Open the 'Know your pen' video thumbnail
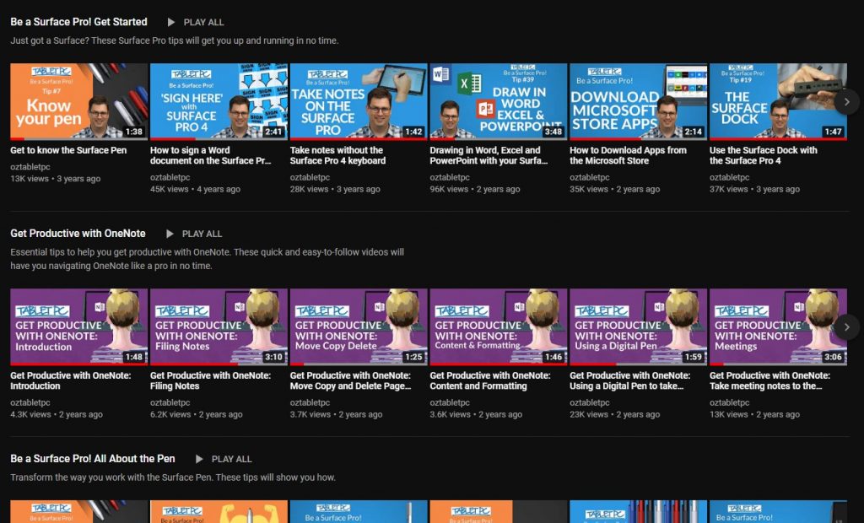The image size is (864, 523). (x=79, y=101)
